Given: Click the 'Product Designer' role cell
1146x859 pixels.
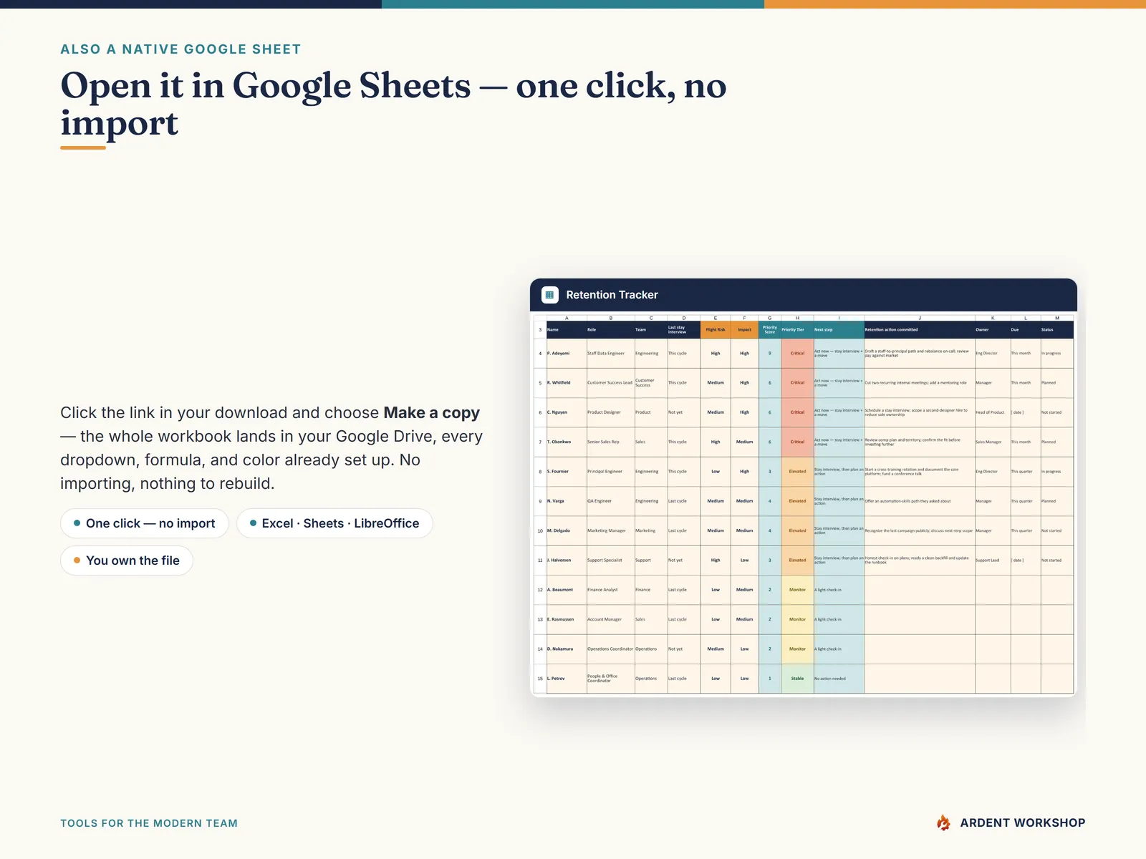Looking at the screenshot, I should coord(611,412).
